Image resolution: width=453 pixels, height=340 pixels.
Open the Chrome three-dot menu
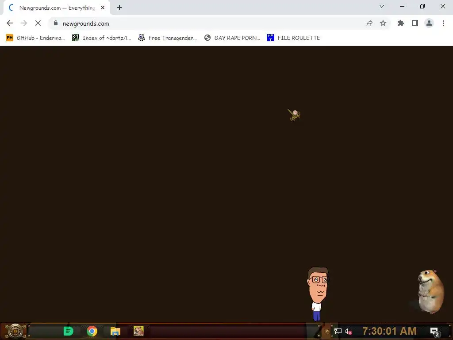tap(443, 23)
